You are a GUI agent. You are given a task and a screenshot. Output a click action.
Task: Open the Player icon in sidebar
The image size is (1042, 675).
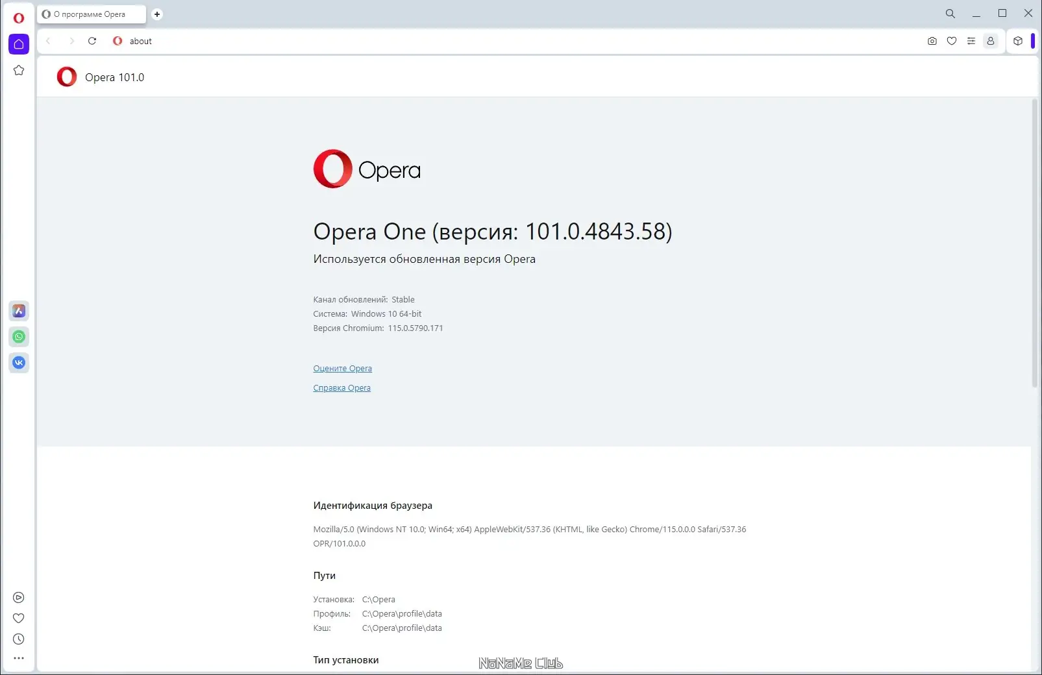(x=19, y=598)
